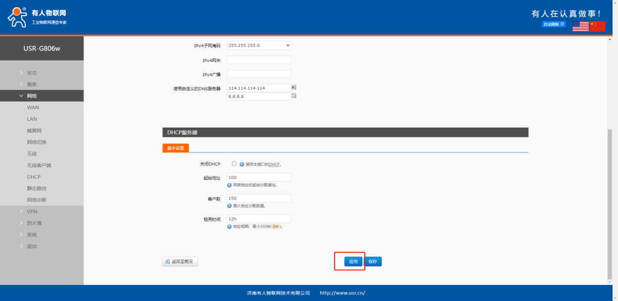Screen dimensions: 618x301
Task: Click help icon beside 关闭DHCP checkbox
Action: point(241,165)
